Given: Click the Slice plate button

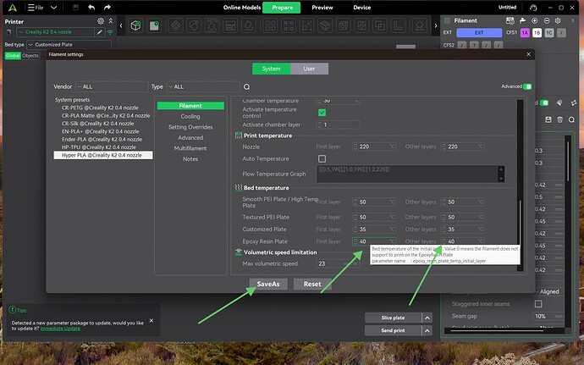Looking at the screenshot, I should click(393, 318).
